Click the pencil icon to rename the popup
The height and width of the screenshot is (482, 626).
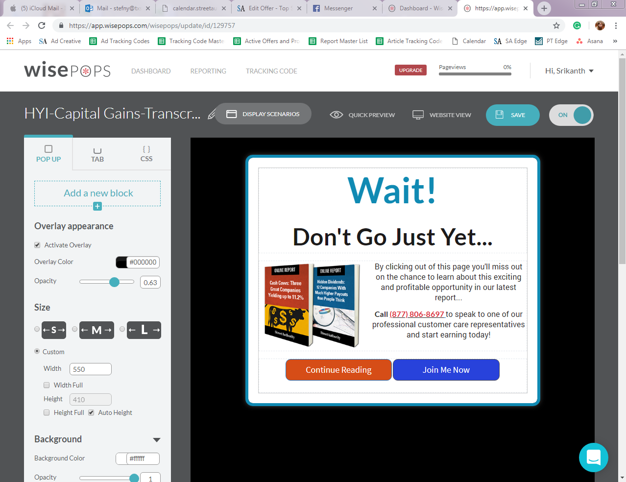pyautogui.click(x=212, y=114)
